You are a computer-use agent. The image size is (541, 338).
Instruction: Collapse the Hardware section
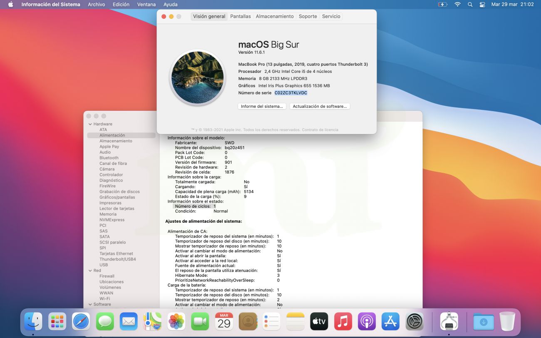pyautogui.click(x=90, y=124)
